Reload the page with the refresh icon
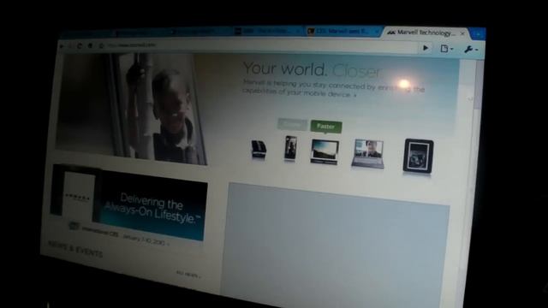The height and width of the screenshot is (308, 548). tap(80, 45)
